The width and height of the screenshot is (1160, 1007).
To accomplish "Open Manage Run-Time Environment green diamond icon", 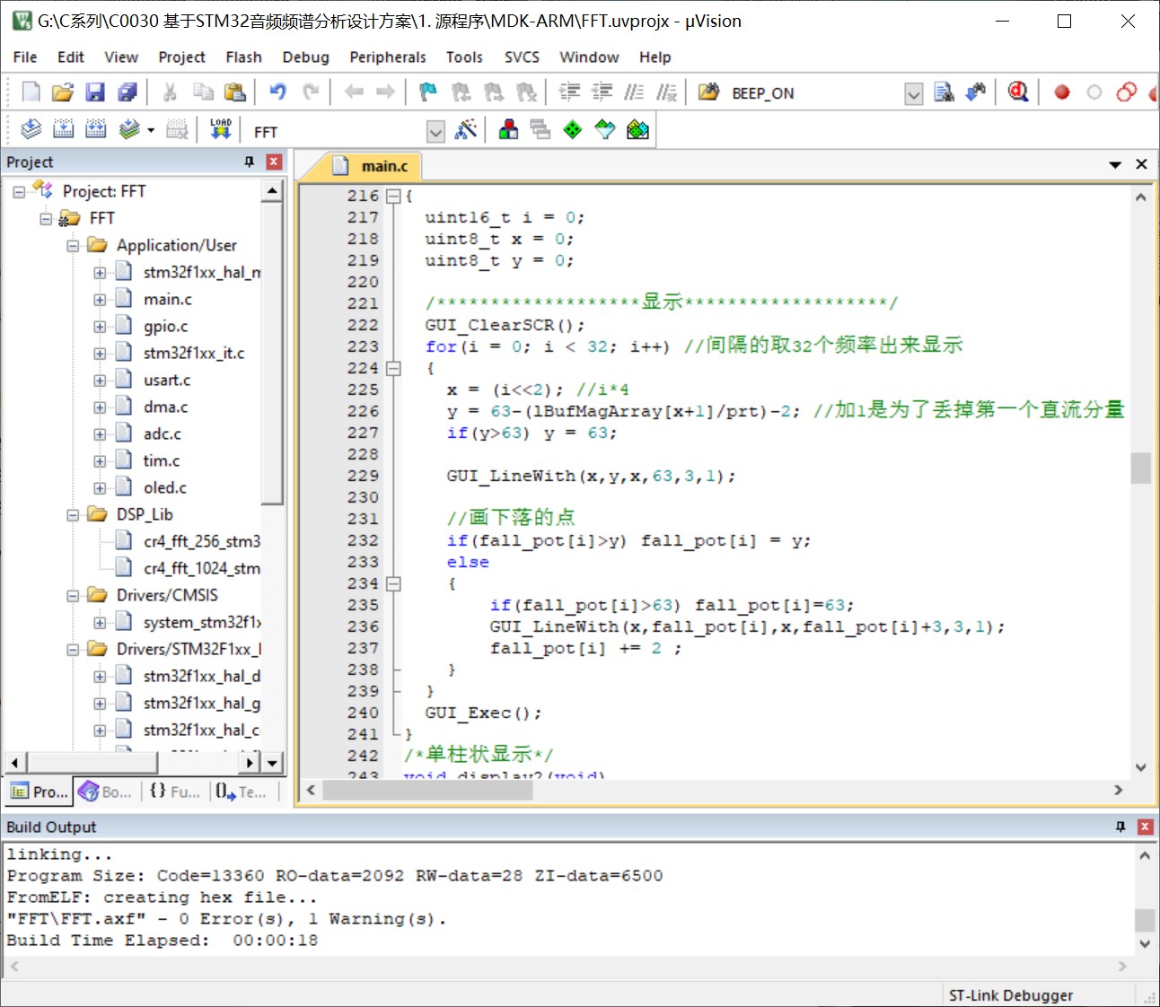I will pyautogui.click(x=573, y=129).
